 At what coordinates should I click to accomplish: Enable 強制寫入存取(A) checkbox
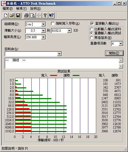(x=53, y=23)
